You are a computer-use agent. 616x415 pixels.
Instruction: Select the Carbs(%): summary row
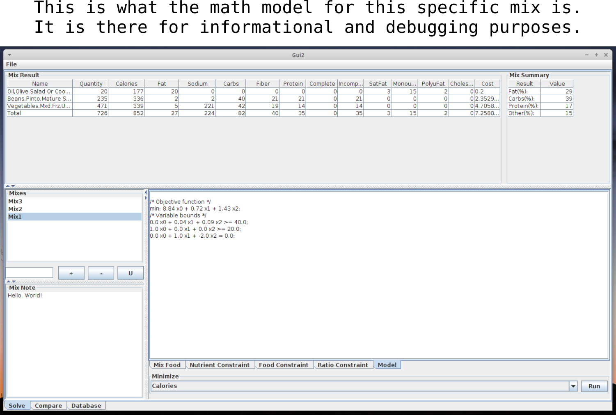[540, 99]
